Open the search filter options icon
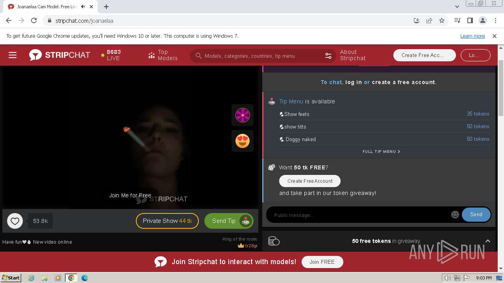Viewport: 504px width, 283px height. (328, 56)
